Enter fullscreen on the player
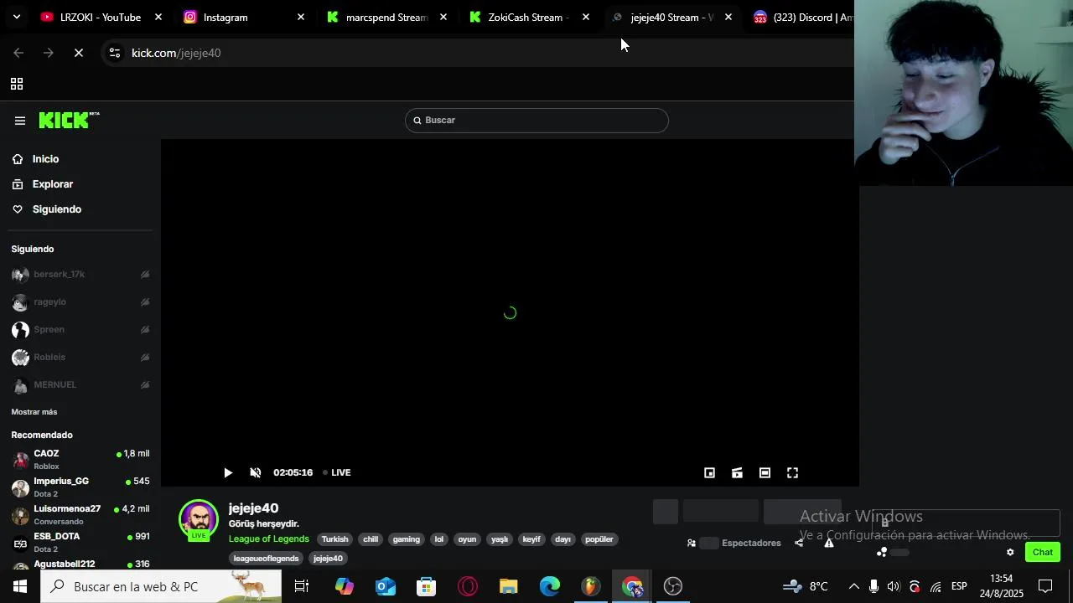1073x603 pixels. [792, 473]
